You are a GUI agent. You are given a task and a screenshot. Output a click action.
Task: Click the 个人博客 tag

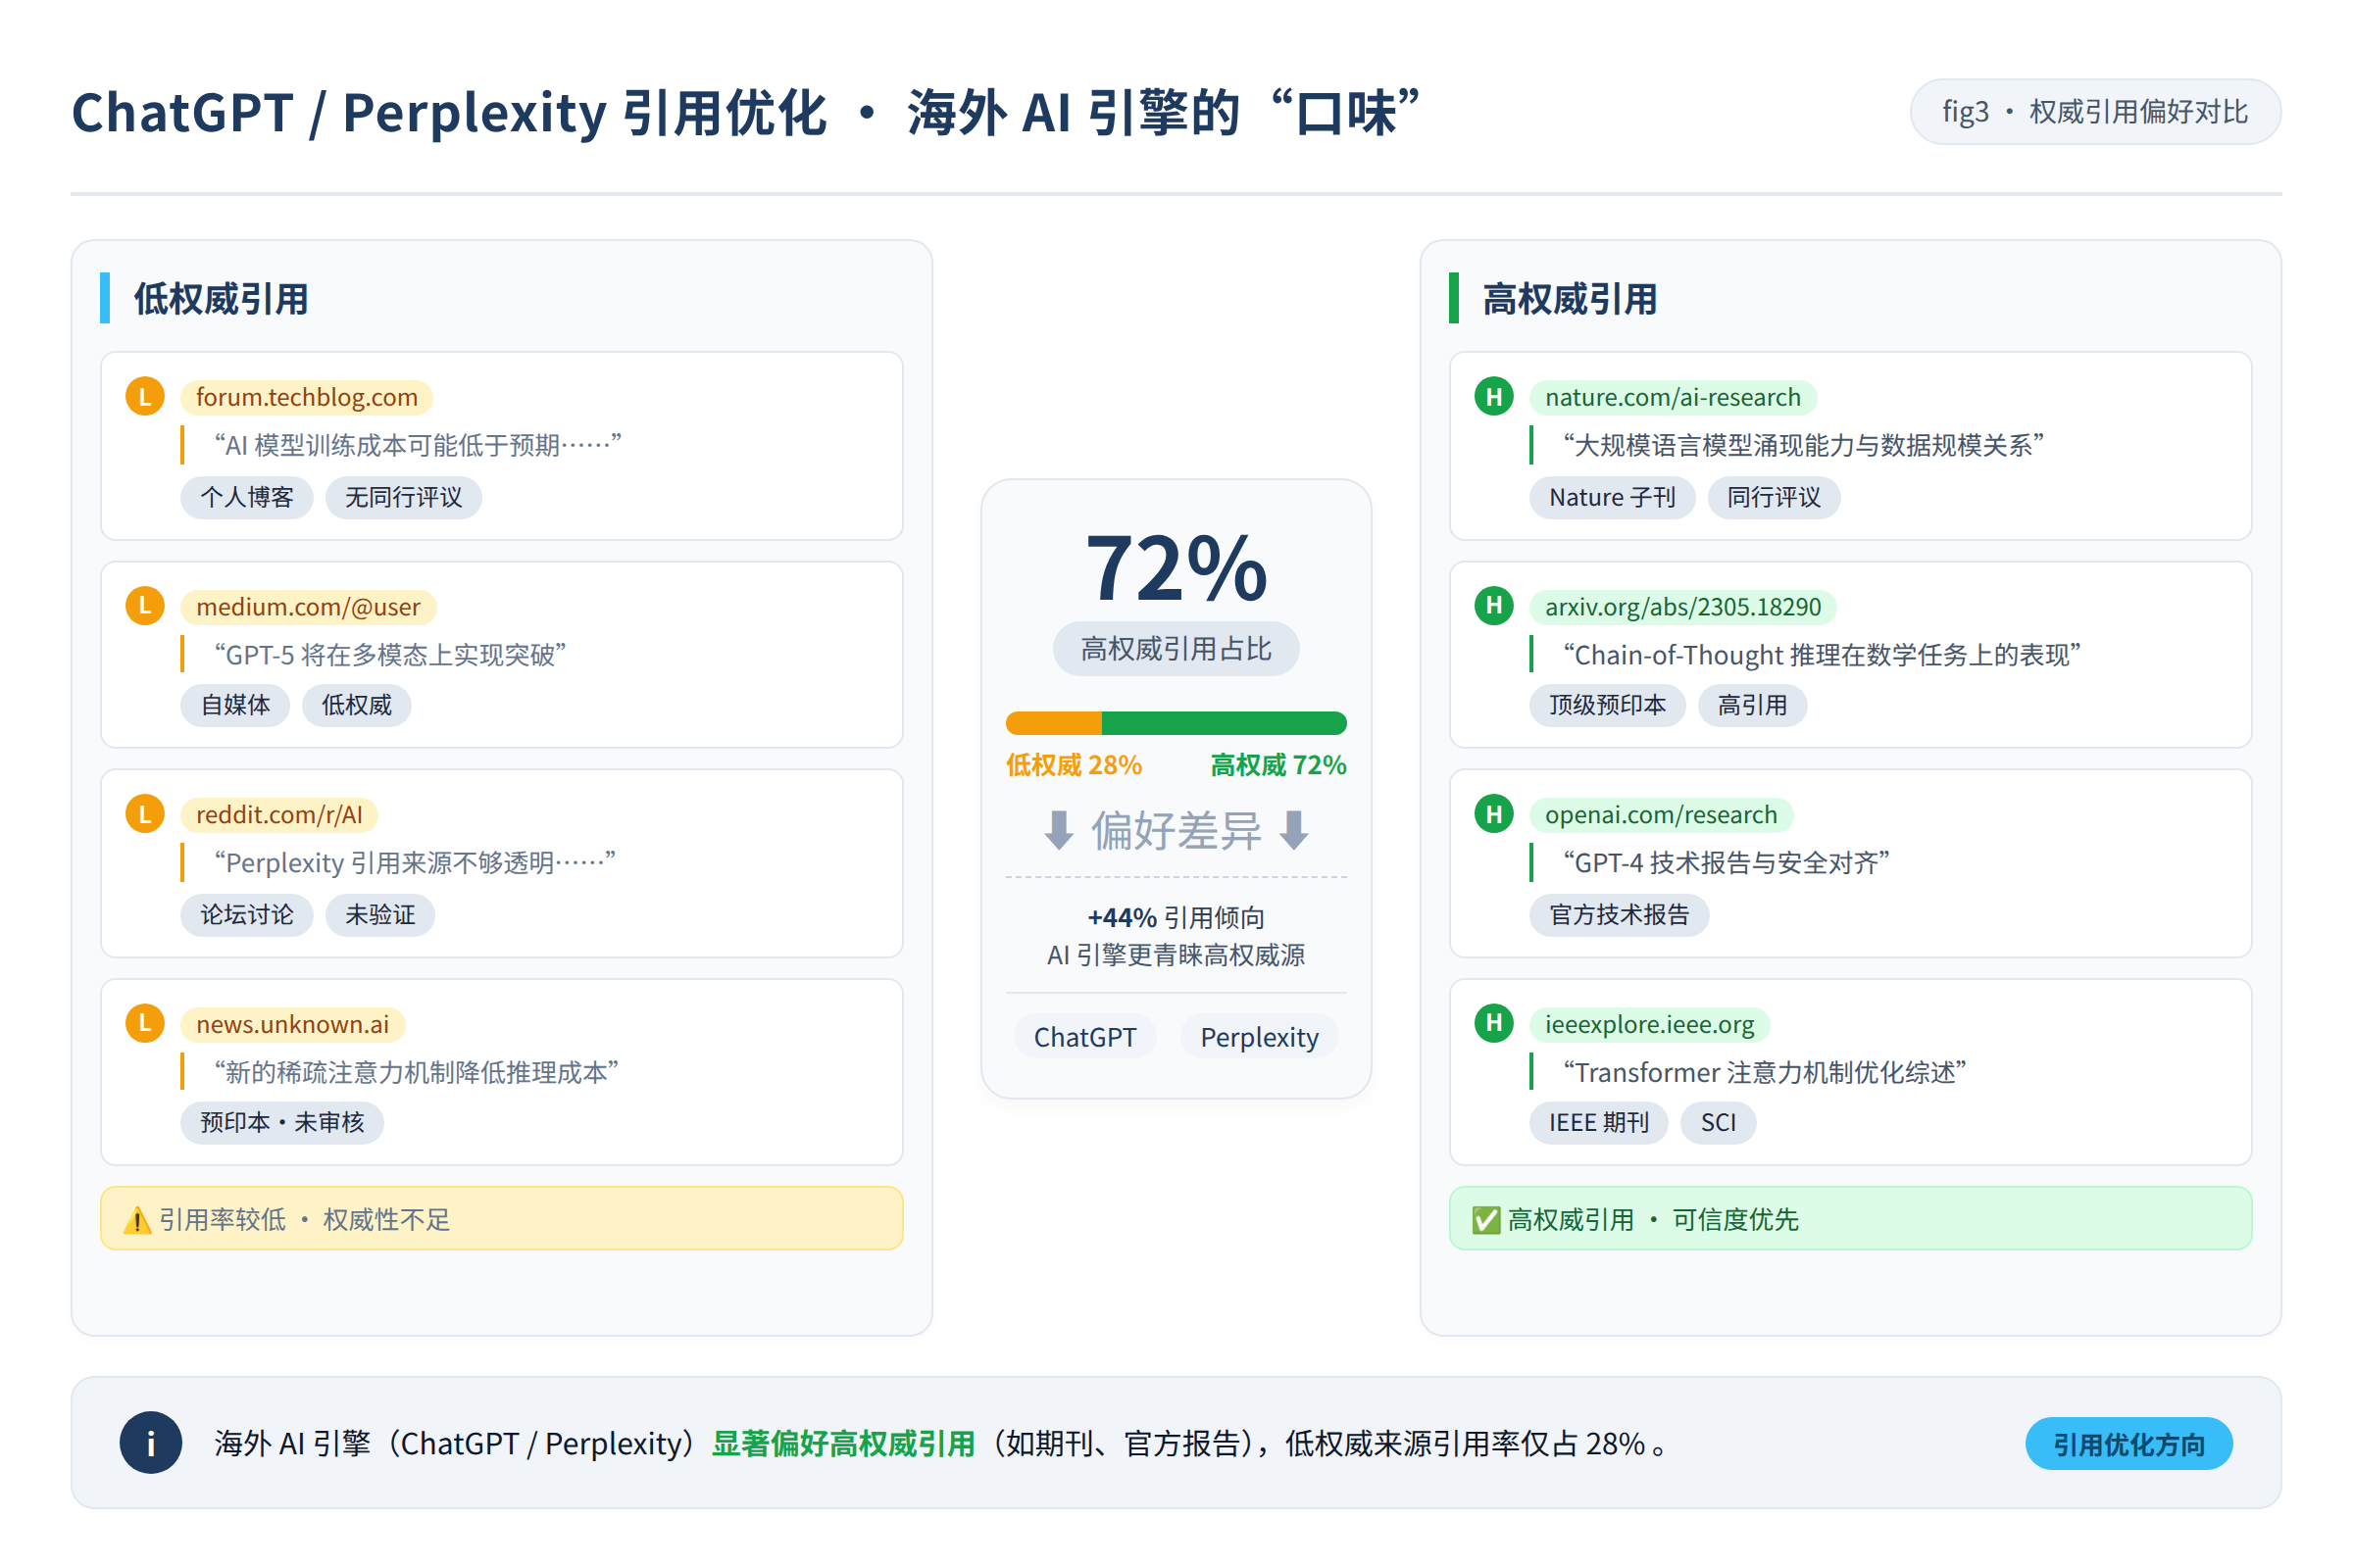[x=246, y=497]
